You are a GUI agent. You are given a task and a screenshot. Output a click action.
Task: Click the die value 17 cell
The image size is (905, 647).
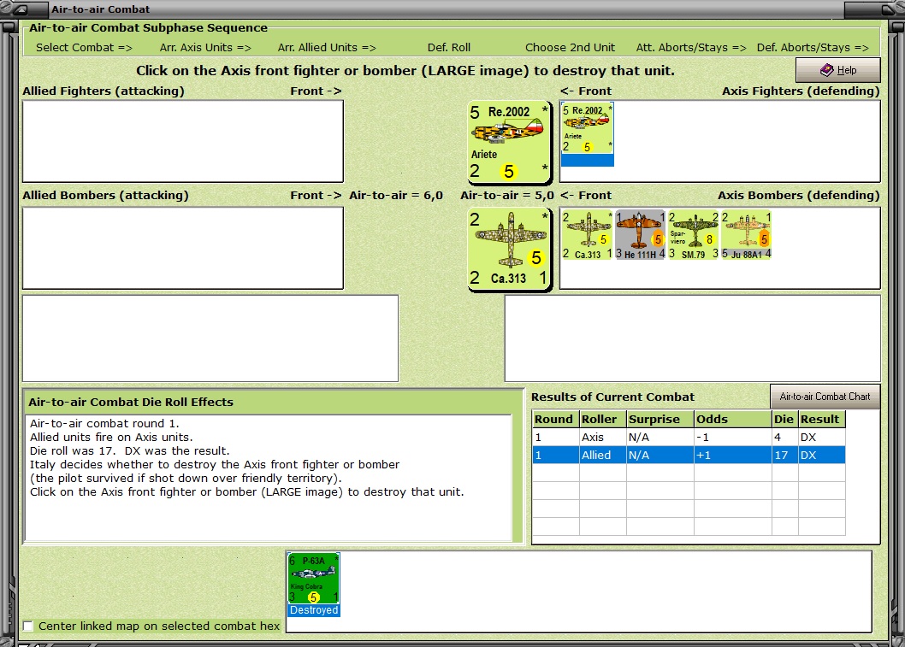click(x=785, y=455)
